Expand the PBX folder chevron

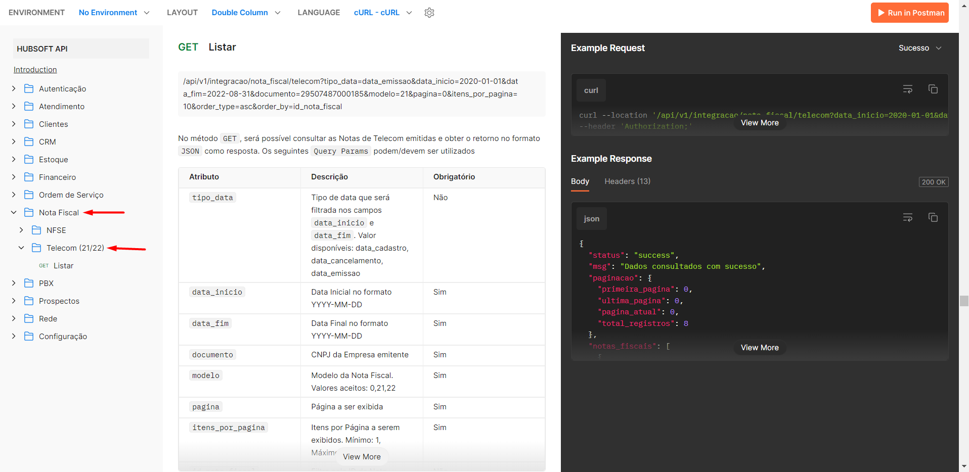coord(14,283)
